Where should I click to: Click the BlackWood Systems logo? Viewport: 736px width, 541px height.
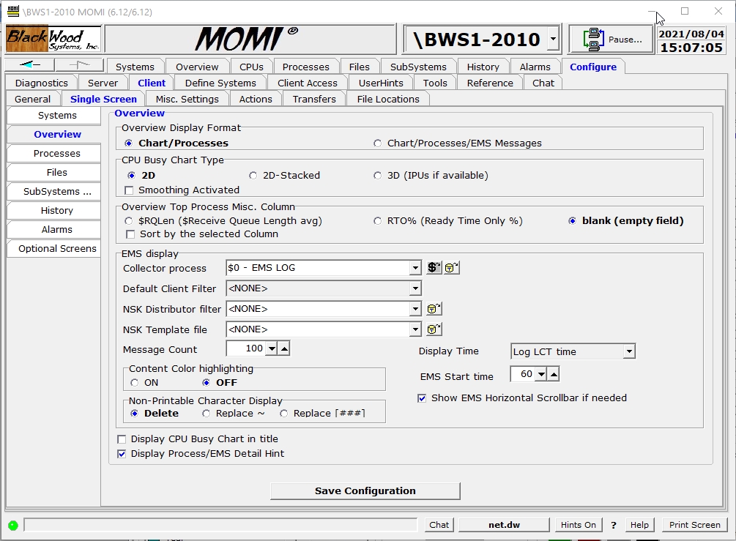point(54,39)
